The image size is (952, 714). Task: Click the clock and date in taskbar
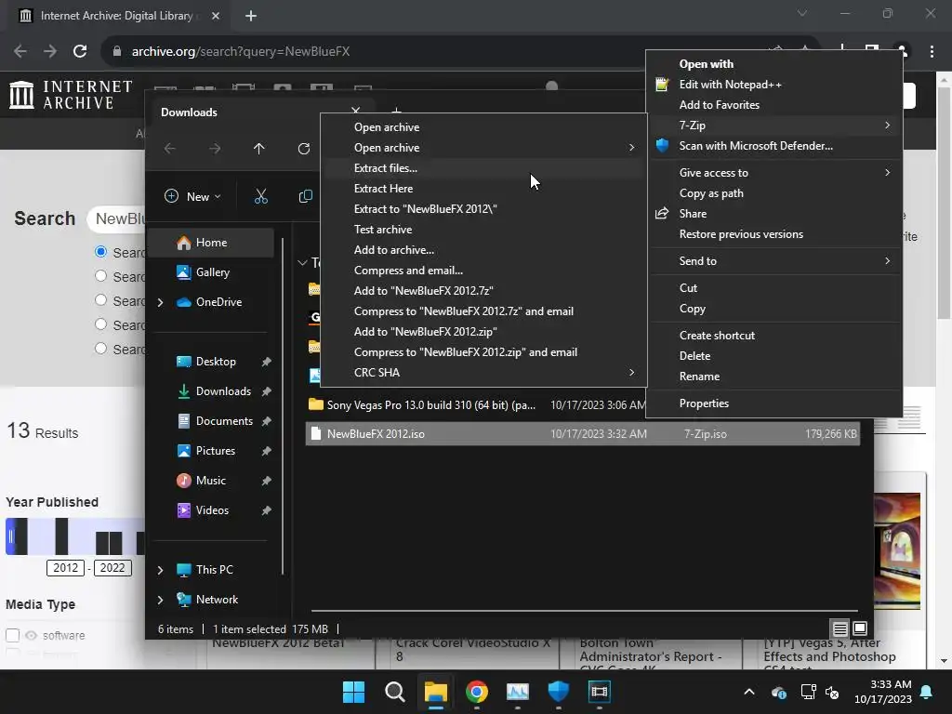(x=883, y=692)
